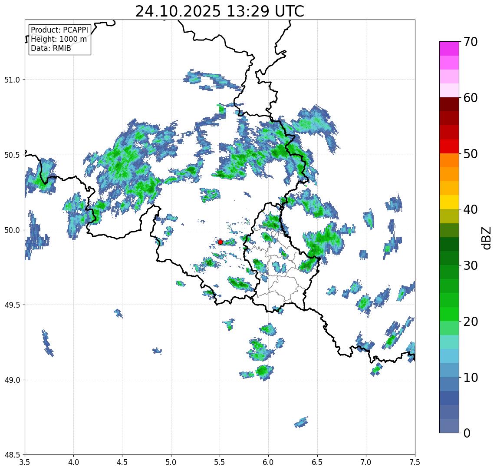The height and width of the screenshot is (471, 497).
Task: Click the longitude axis label 4.5
Action: 122,462
